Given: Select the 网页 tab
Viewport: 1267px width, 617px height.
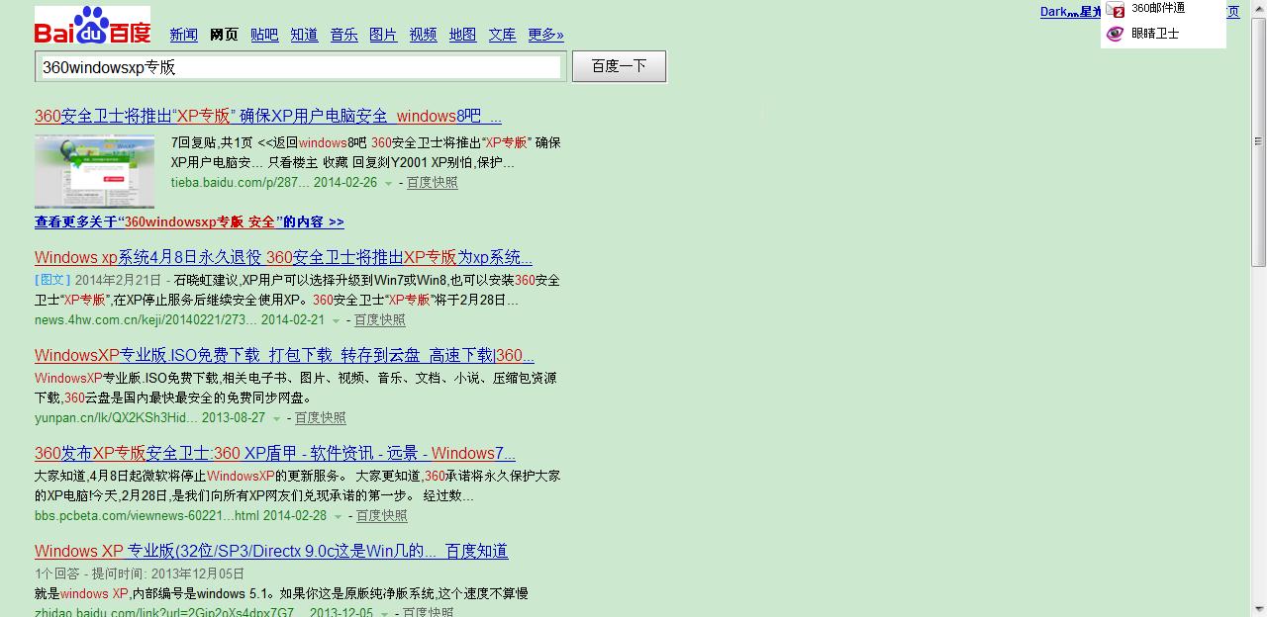Looking at the screenshot, I should coord(224,35).
